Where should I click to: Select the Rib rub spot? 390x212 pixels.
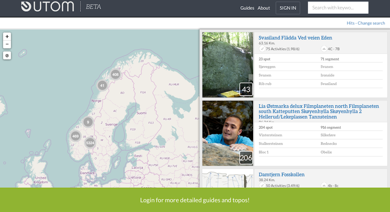(x=265, y=84)
